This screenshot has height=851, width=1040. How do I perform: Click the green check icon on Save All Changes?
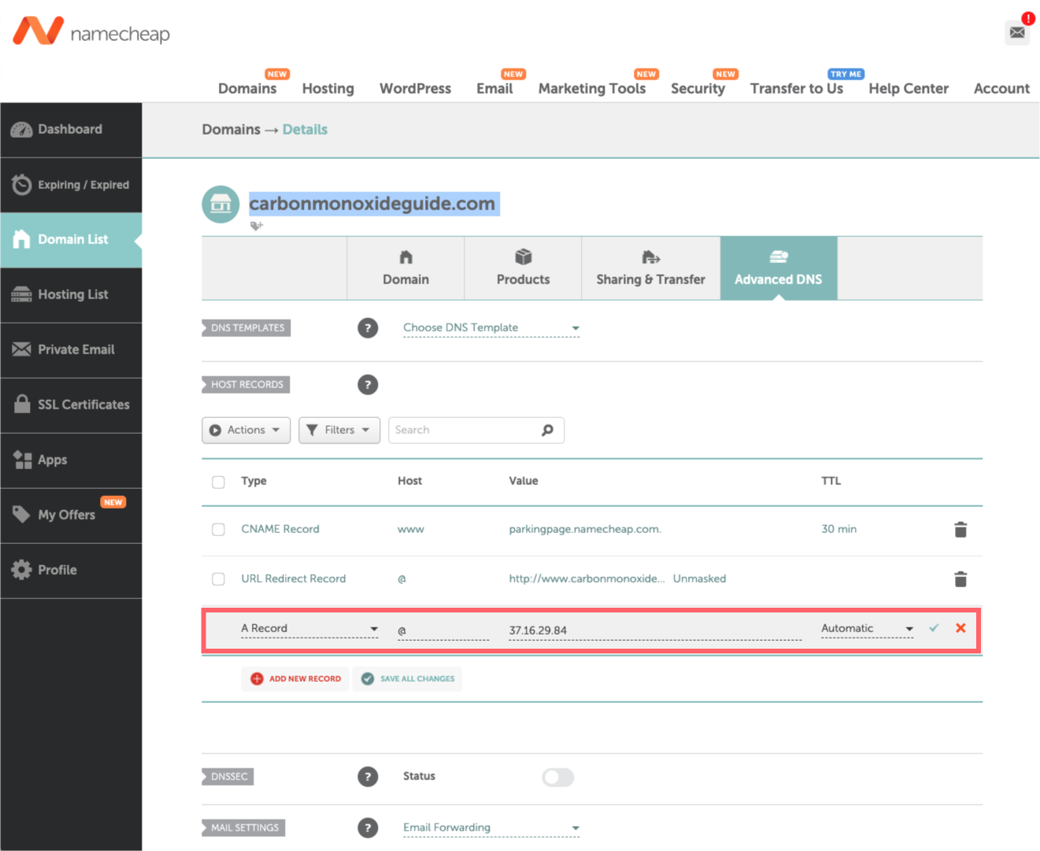(368, 679)
